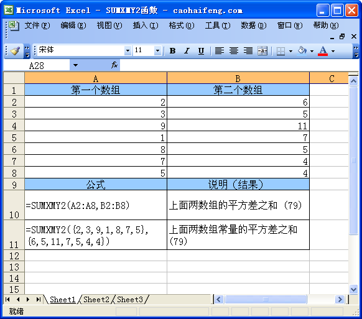Toggle Italic formatting
Image resolution: width=362 pixels, height=319 pixels.
click(x=187, y=51)
